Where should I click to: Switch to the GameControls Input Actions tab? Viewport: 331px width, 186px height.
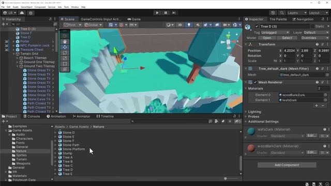pyautogui.click(x=101, y=19)
